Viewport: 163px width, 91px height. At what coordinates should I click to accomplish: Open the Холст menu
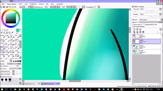[x=20, y=4]
